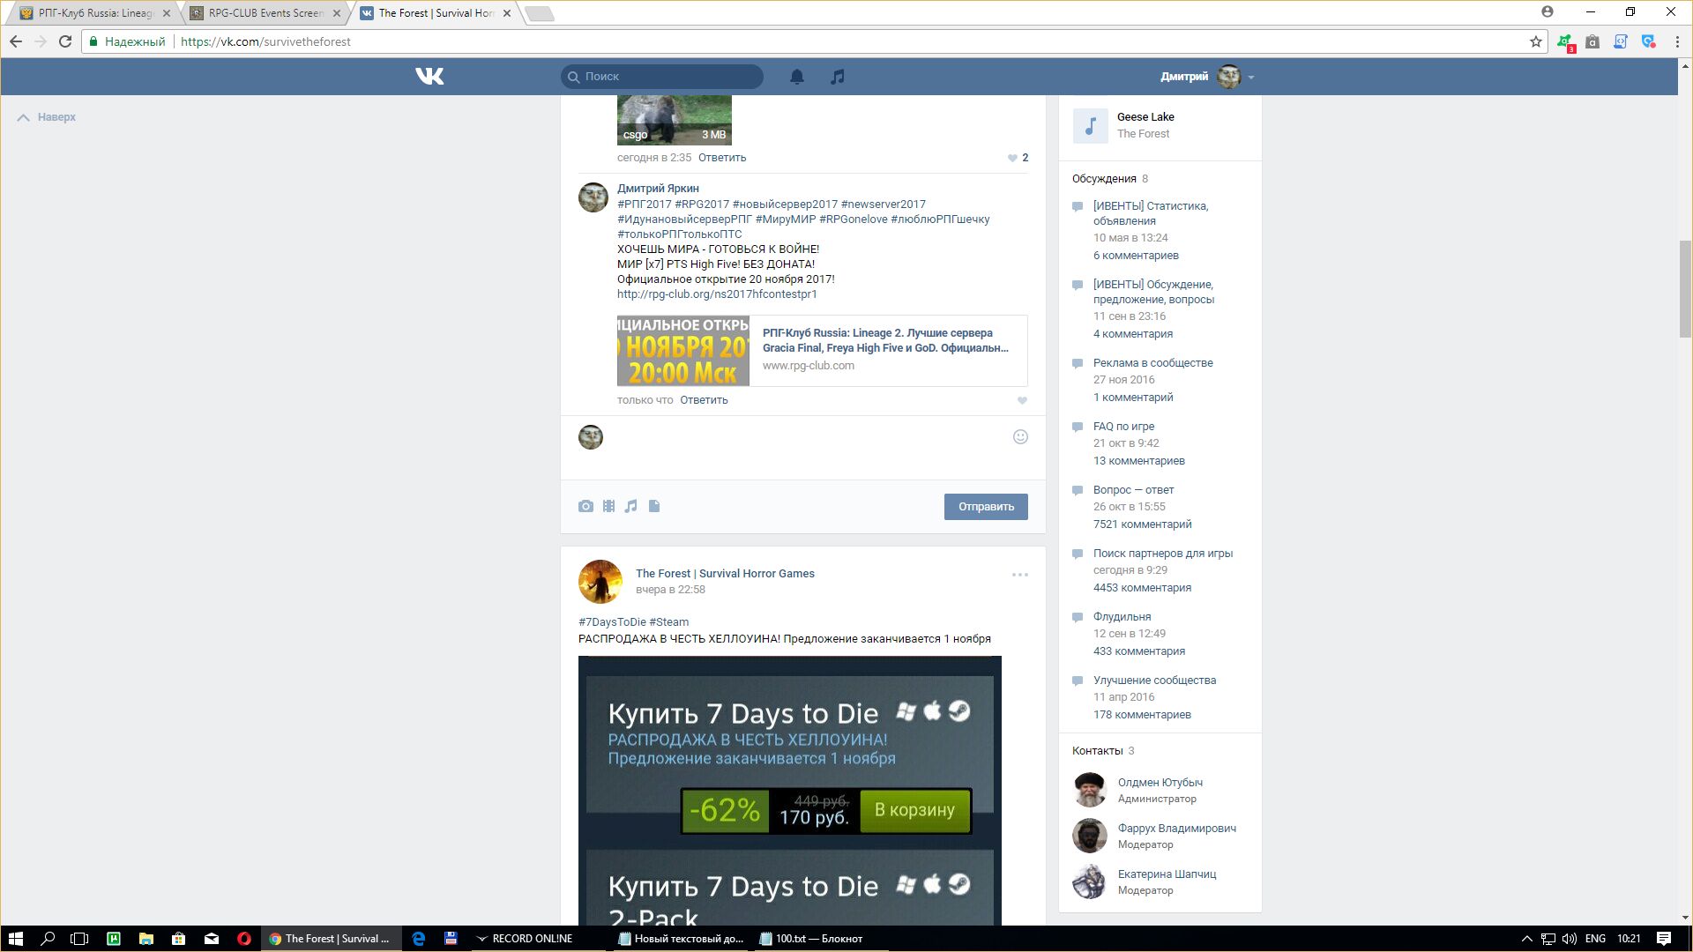Open VK notifications bell

(796, 77)
